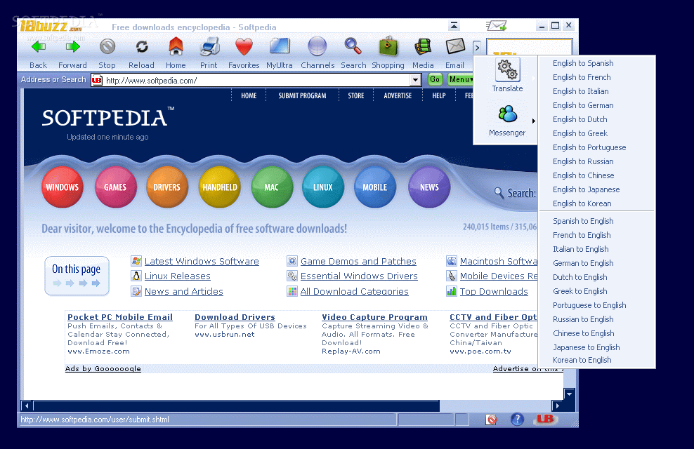This screenshot has width=694, height=449.
Task: Open the orange DRIVERS category ball
Action: (x=167, y=187)
